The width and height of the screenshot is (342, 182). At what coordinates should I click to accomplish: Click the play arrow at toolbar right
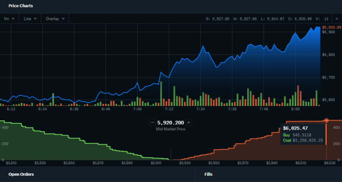[337, 19]
